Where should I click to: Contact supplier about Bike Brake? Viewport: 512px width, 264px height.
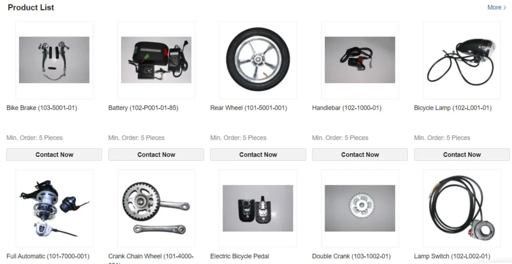pos(54,154)
